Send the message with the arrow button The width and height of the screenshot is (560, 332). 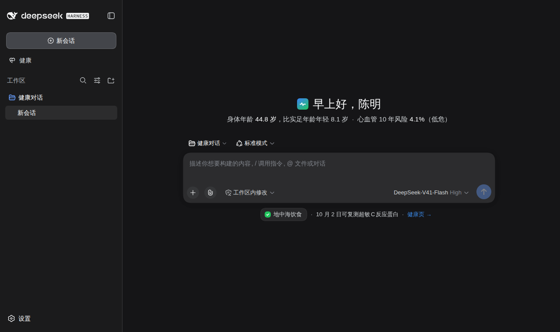pyautogui.click(x=484, y=192)
